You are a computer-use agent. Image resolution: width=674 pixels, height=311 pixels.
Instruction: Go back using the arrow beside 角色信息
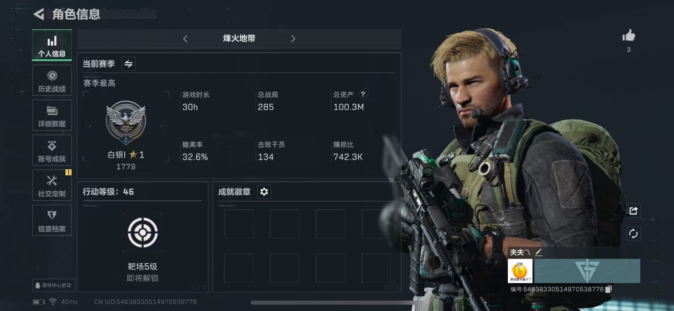[39, 14]
